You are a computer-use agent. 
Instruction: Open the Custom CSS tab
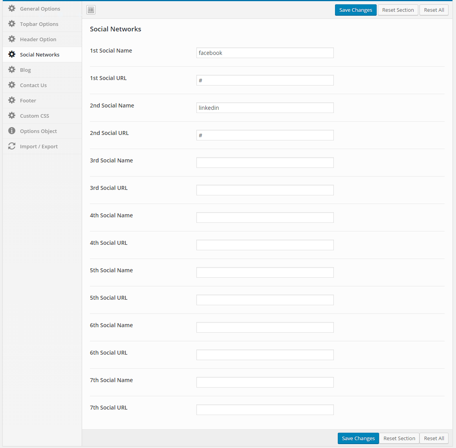click(35, 116)
